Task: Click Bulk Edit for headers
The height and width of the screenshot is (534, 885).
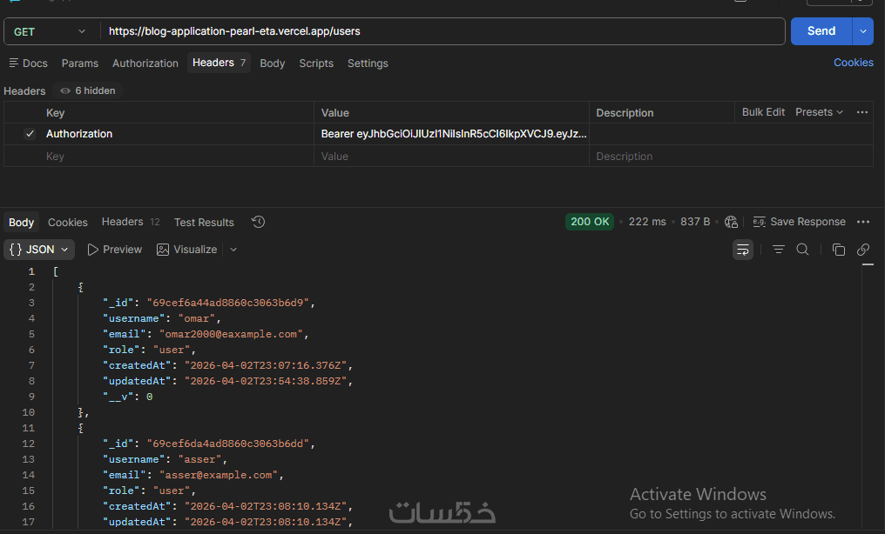Action: pos(763,112)
